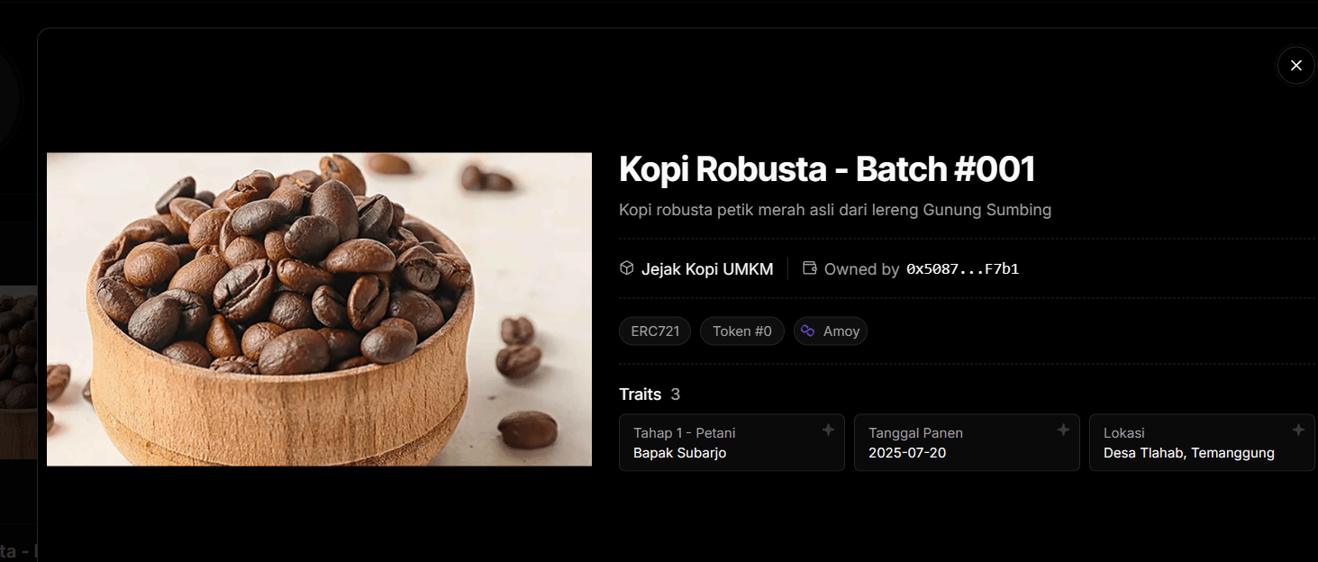Click the background coffee thumbnail behind dialog
The image size is (1318, 562).
tap(18, 372)
